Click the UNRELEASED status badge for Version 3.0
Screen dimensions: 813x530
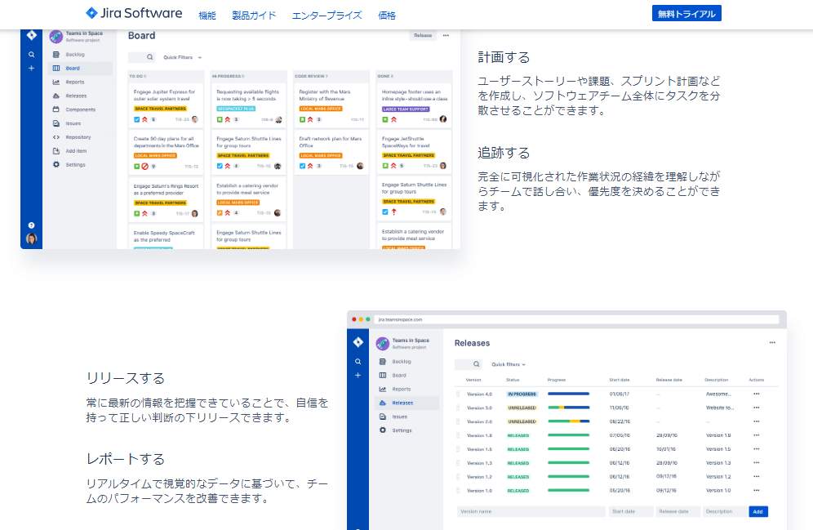point(522,408)
